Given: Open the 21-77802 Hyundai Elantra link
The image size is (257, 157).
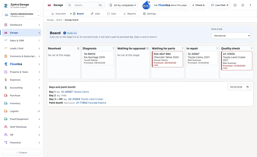Looking at the screenshot, I should [x=91, y=103].
